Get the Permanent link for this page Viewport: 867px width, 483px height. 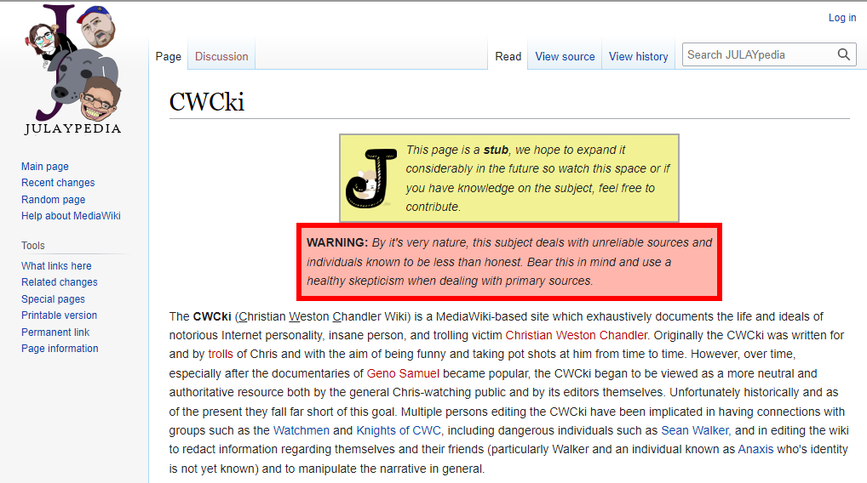pos(55,332)
